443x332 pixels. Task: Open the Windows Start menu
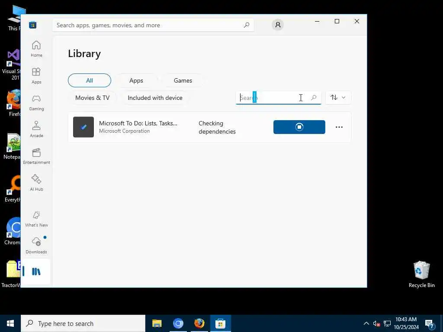10,323
